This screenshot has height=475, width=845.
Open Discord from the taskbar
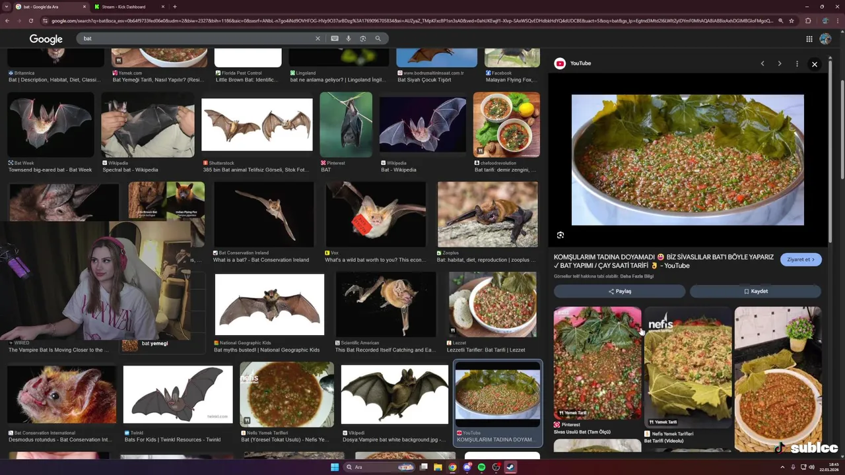(467, 467)
